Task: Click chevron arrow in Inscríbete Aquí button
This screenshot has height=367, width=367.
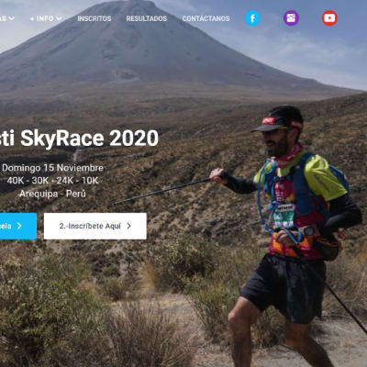Action: [x=129, y=226]
